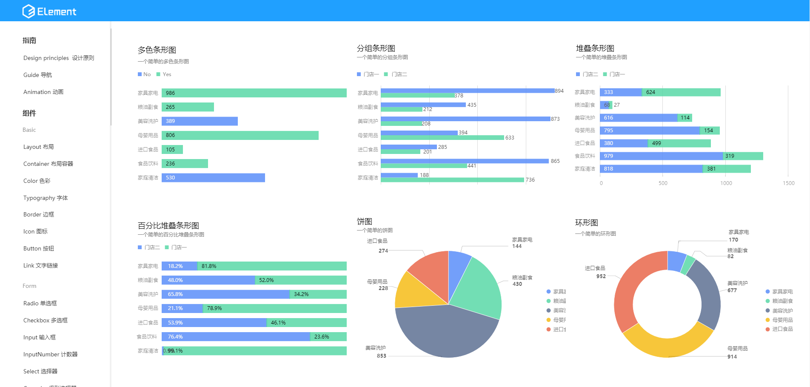Go to Layout 布局 in sidebar

tap(39, 147)
